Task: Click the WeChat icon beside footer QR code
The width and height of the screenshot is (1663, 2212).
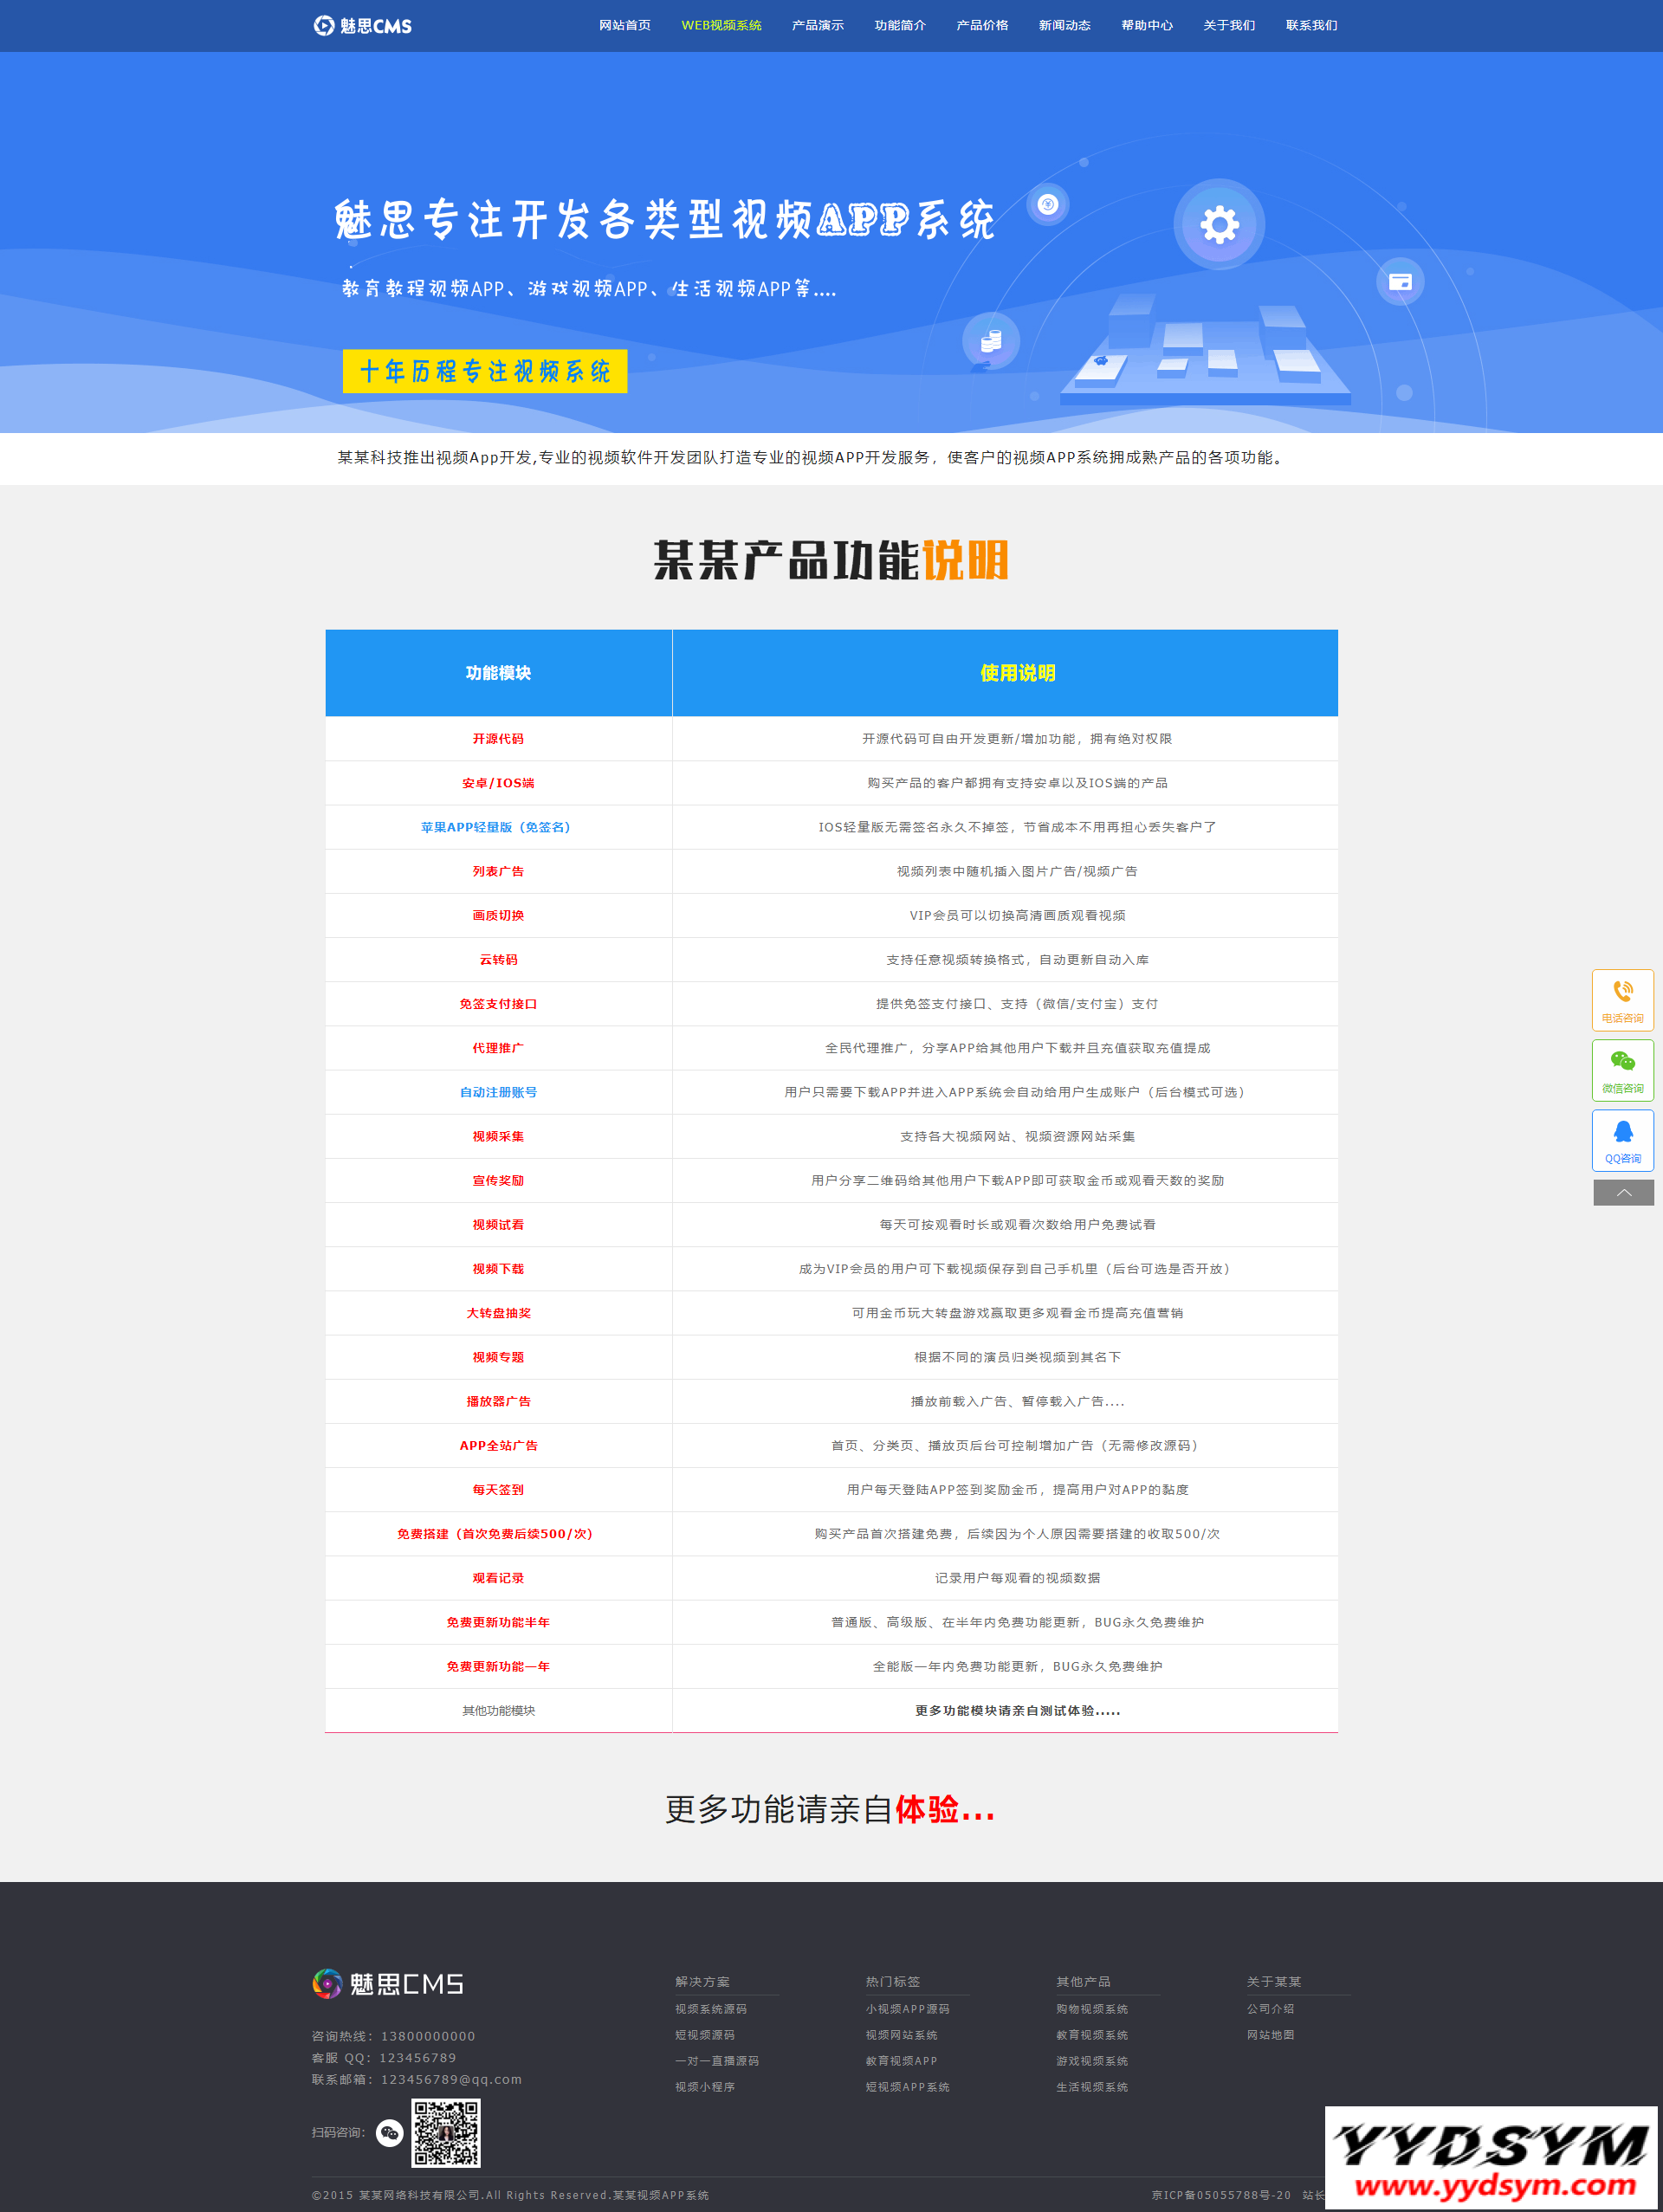Action: point(389,2133)
